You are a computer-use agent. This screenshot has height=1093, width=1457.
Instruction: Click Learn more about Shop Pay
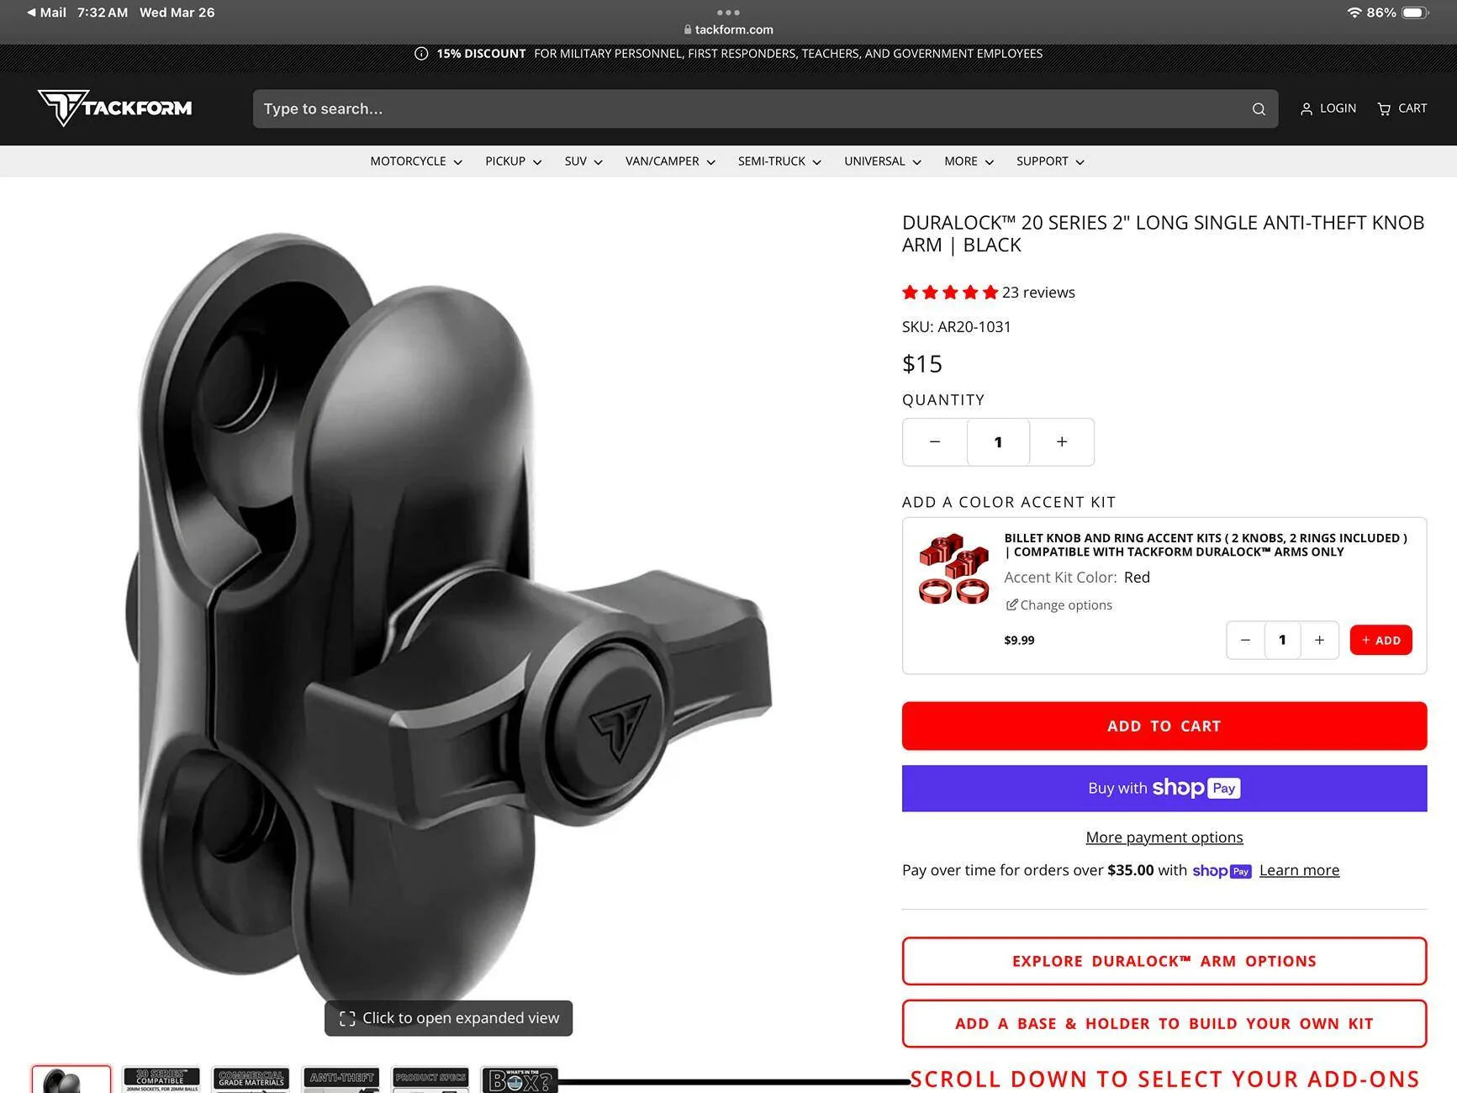coord(1299,870)
